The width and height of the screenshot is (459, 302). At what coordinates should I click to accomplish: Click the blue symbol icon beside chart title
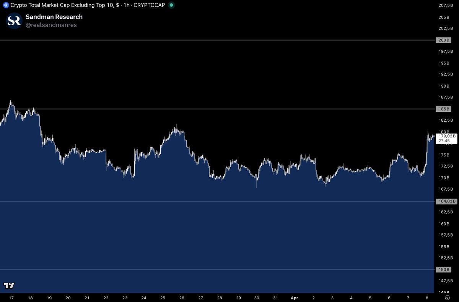tap(6, 5)
